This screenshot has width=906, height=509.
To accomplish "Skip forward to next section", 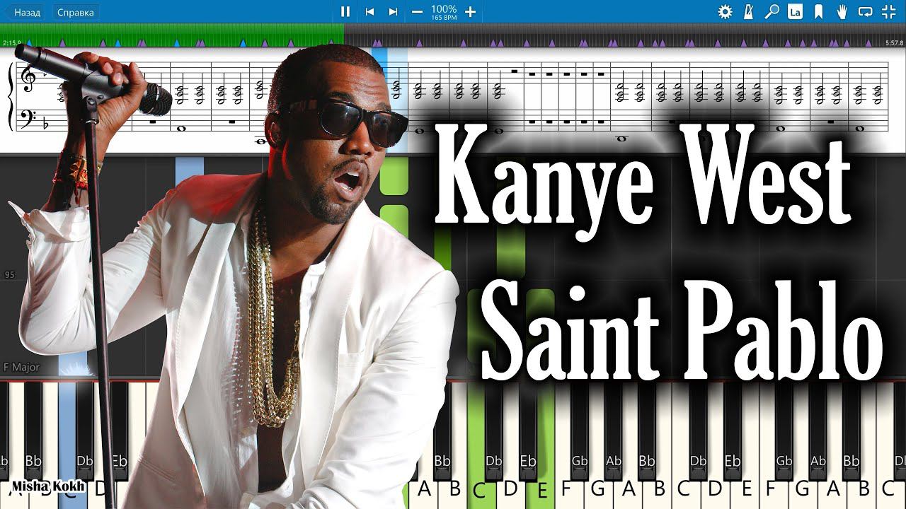I will point(393,11).
